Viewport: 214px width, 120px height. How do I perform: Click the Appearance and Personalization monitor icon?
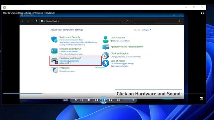[106, 47]
